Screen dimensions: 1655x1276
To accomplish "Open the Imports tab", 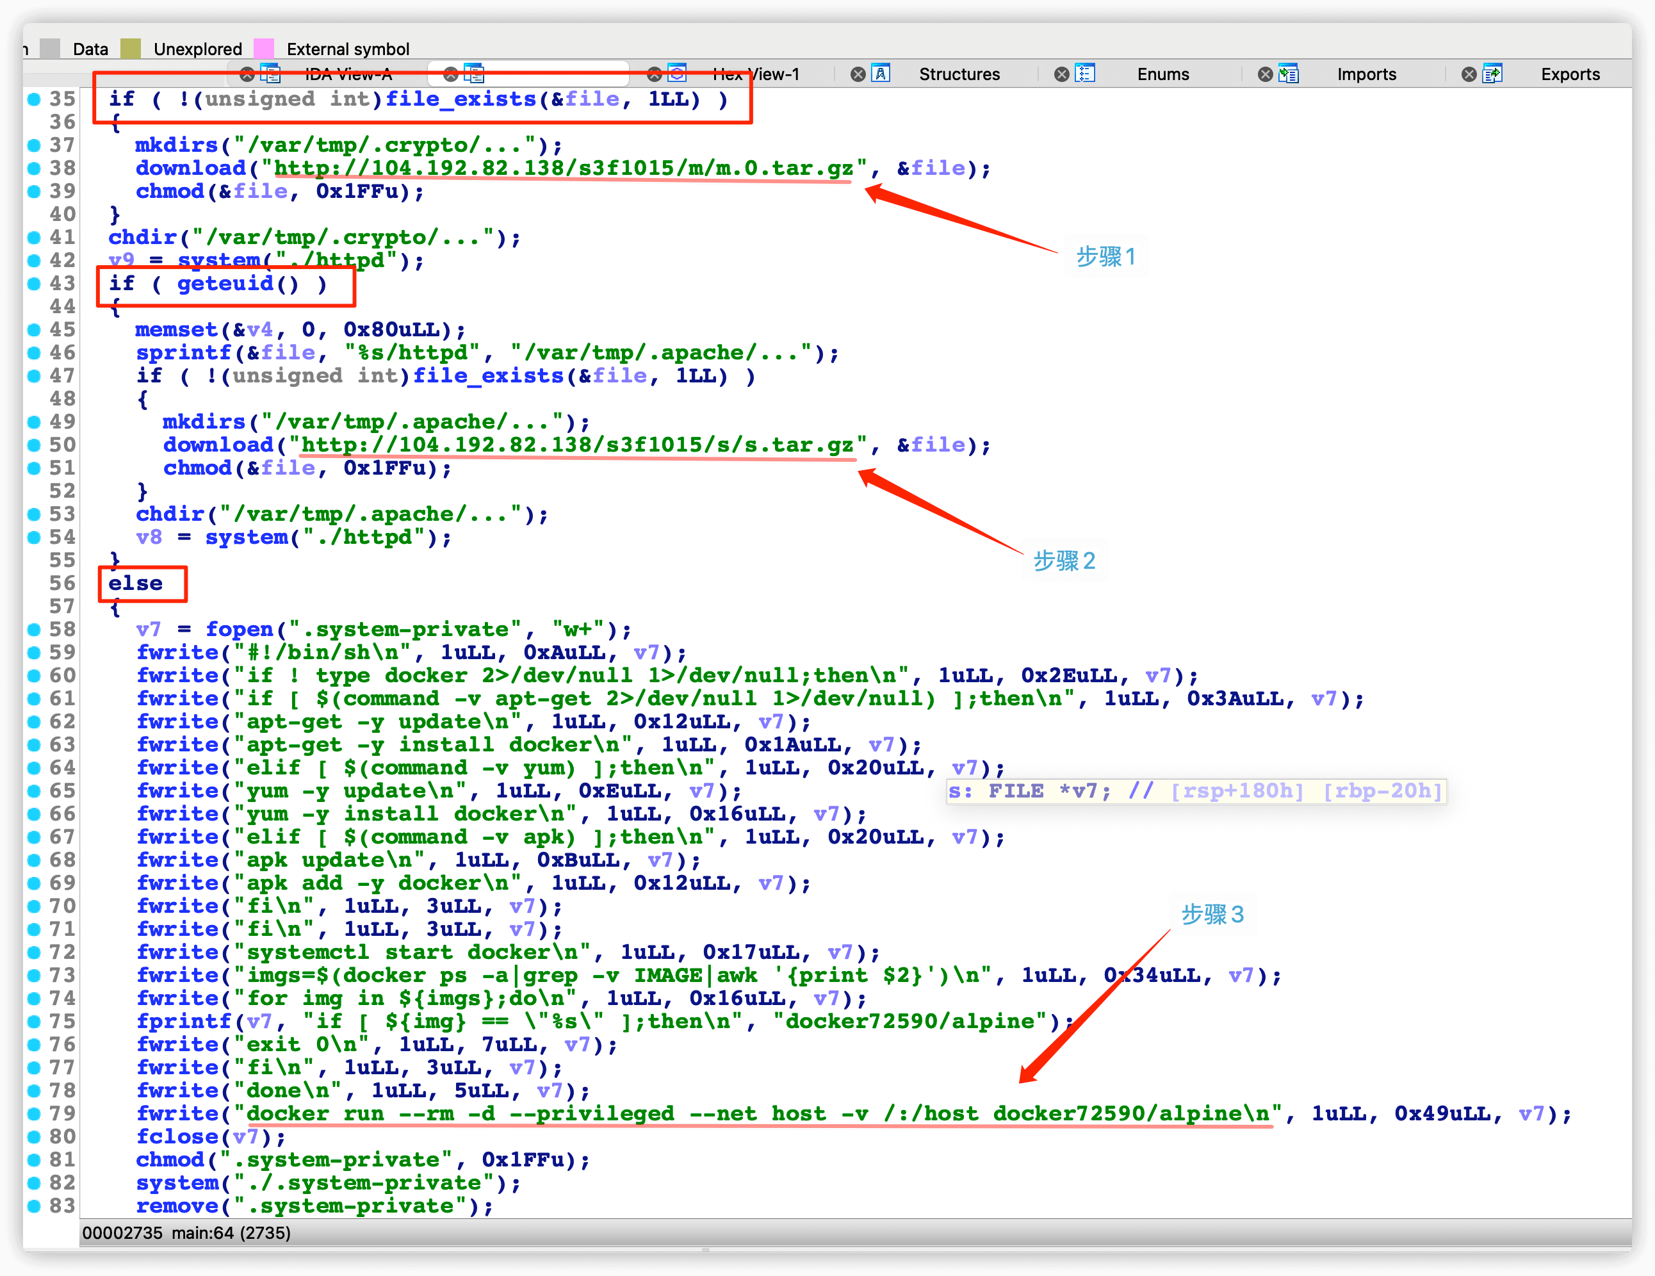I will coord(1366,74).
